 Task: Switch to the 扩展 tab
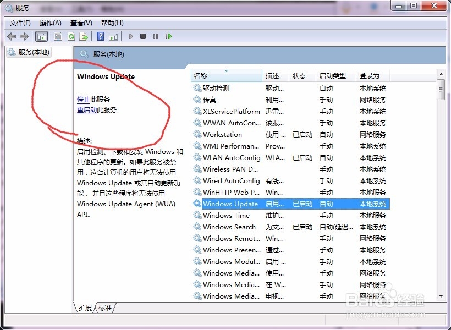pyautogui.click(x=85, y=307)
